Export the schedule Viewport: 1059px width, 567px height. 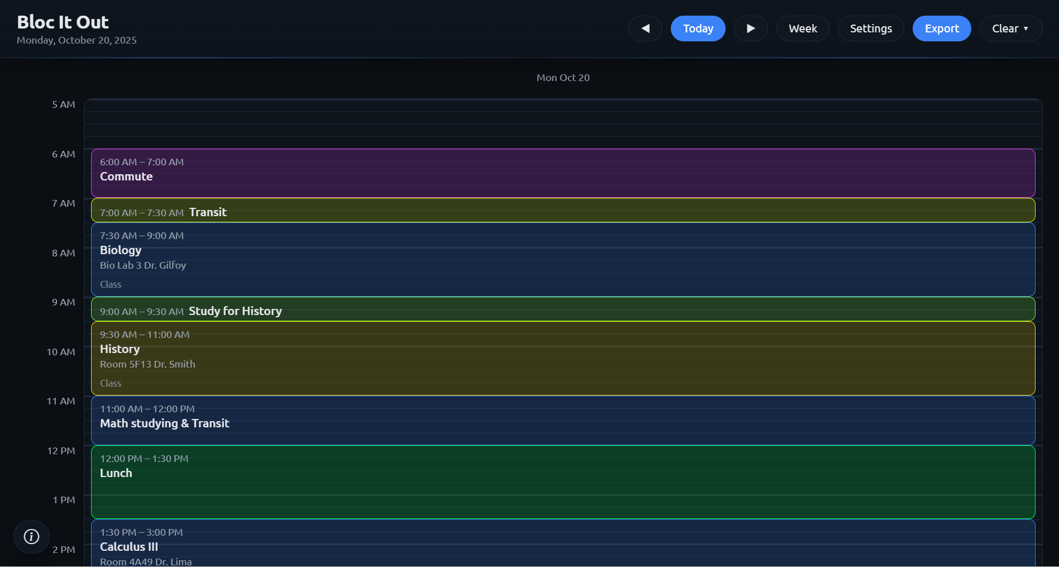pyautogui.click(x=942, y=28)
